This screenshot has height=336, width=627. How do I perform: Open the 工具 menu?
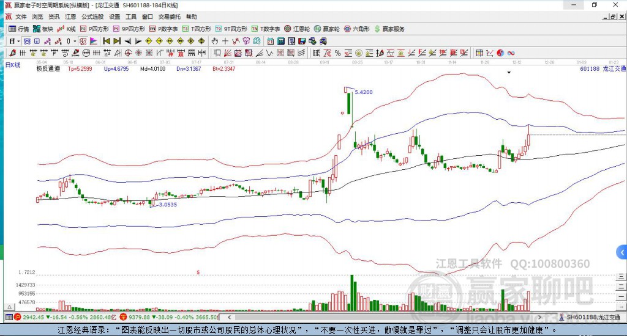tap(131, 16)
